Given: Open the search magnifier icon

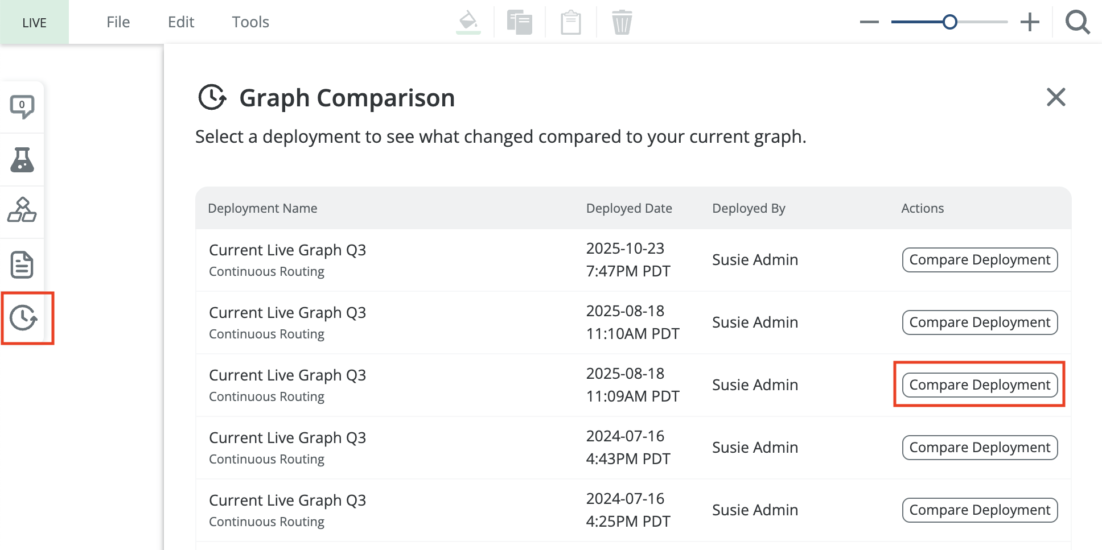Looking at the screenshot, I should click(x=1078, y=22).
